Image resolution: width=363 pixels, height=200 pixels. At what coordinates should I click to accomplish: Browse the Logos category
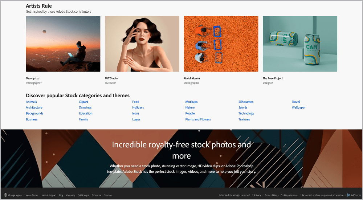click(x=136, y=119)
